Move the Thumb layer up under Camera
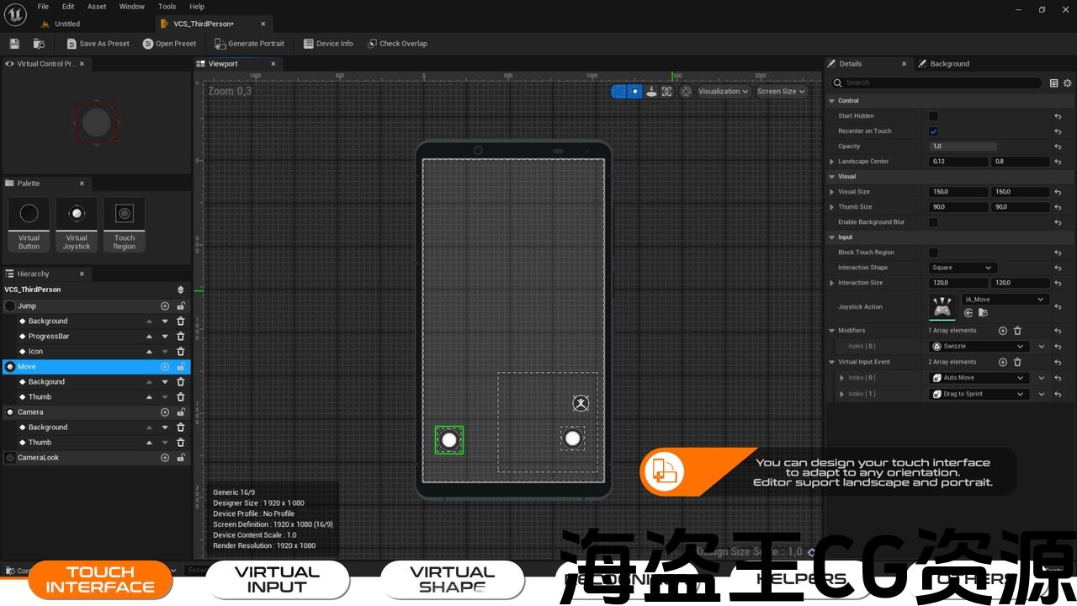 tap(150, 443)
